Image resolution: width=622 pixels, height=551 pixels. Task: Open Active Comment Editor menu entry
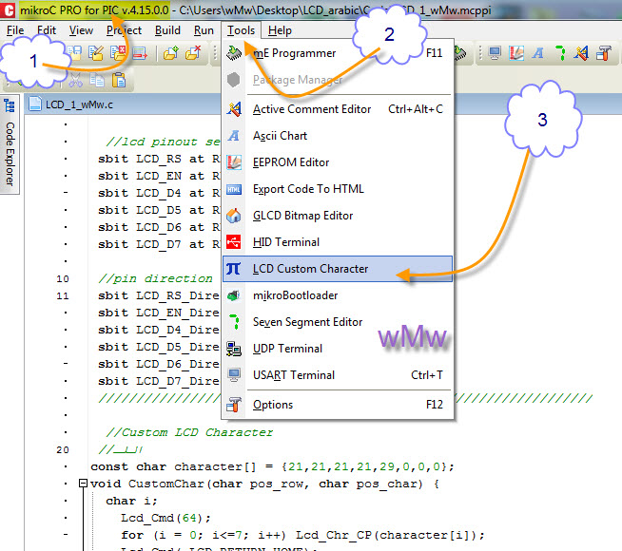coord(338,109)
